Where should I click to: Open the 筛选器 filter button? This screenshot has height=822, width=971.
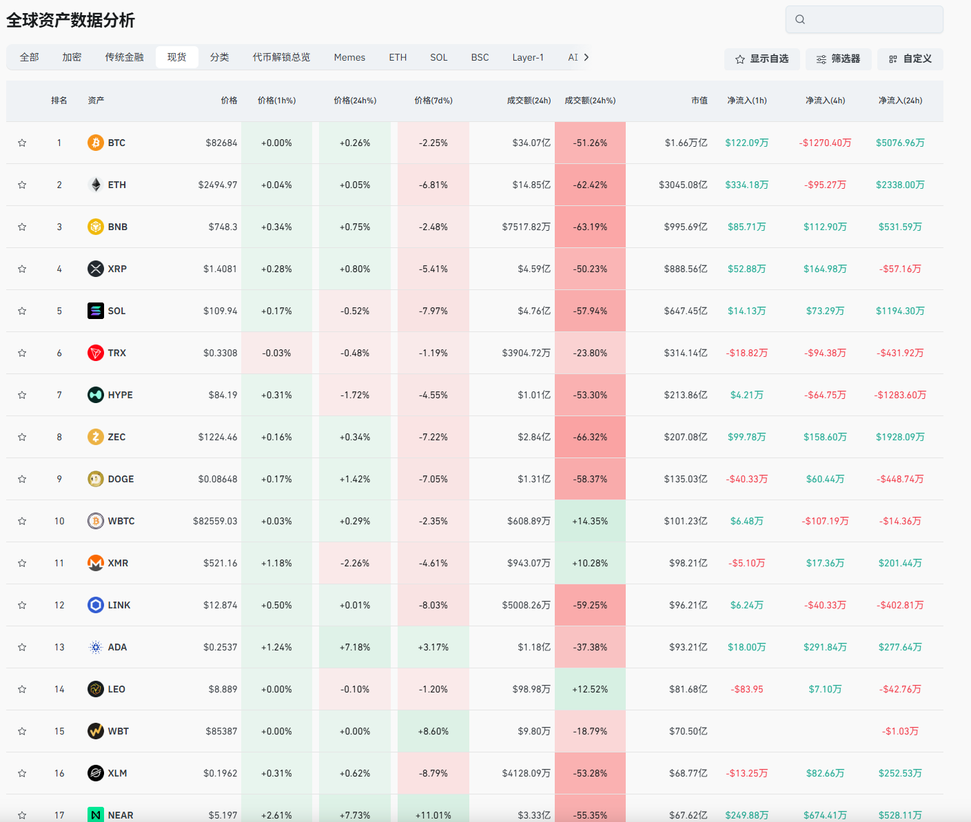tap(838, 59)
